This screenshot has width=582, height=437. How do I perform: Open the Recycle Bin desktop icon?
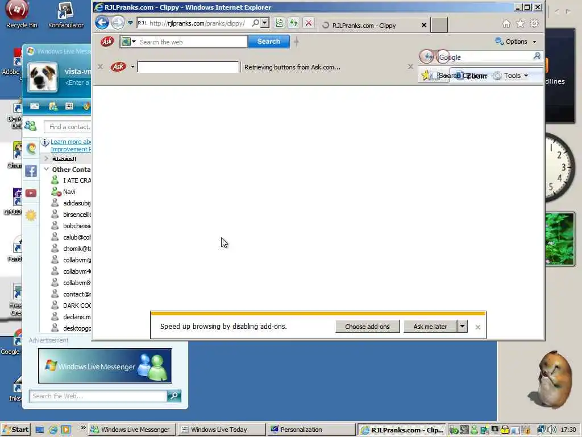22,15
